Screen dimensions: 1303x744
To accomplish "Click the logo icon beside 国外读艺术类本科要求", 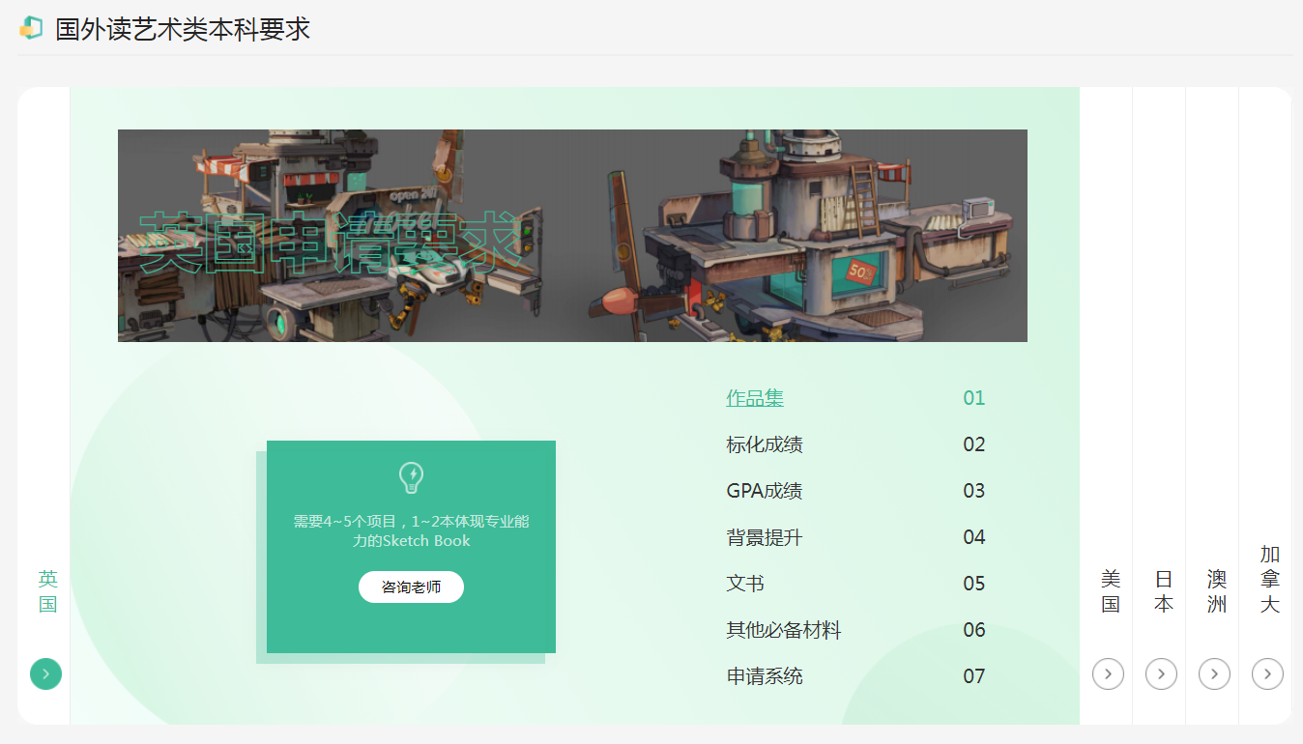I will (31, 29).
